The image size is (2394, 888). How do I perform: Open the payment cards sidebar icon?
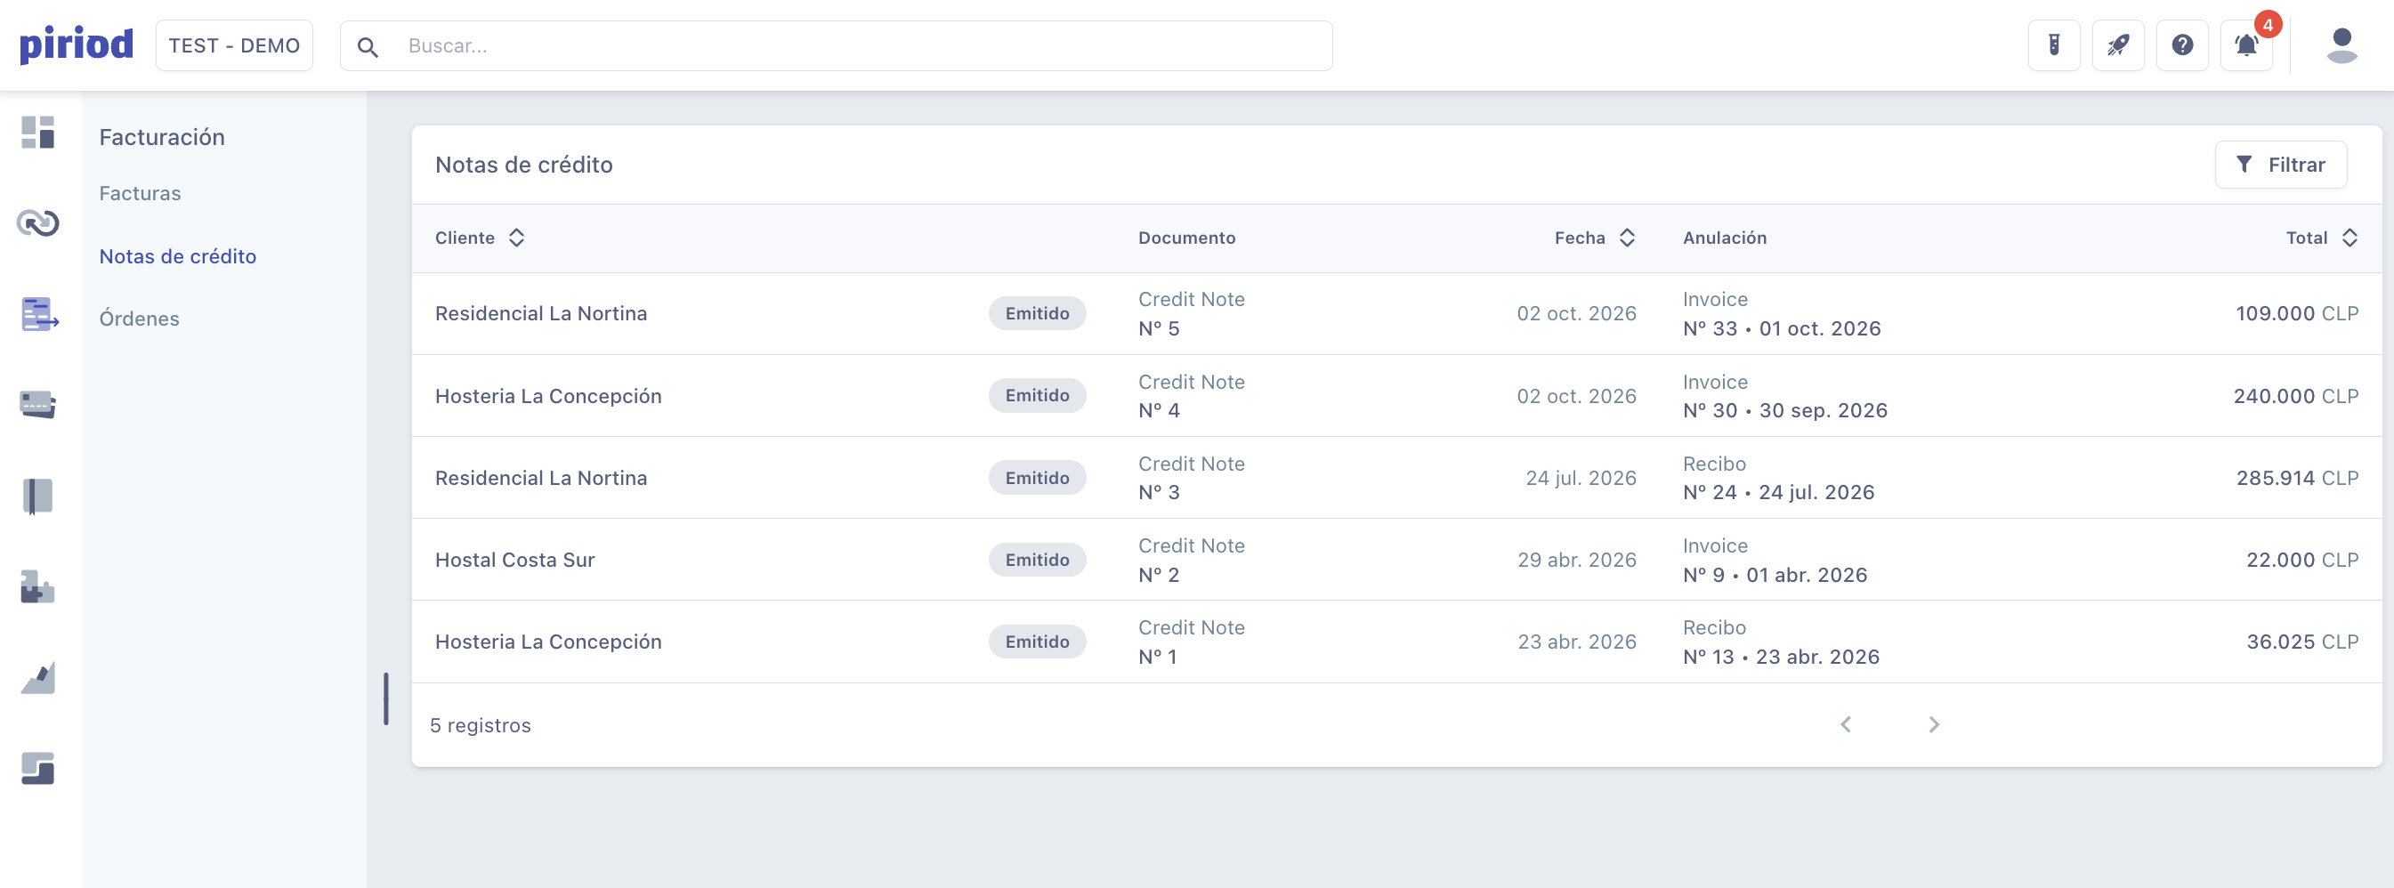[38, 404]
